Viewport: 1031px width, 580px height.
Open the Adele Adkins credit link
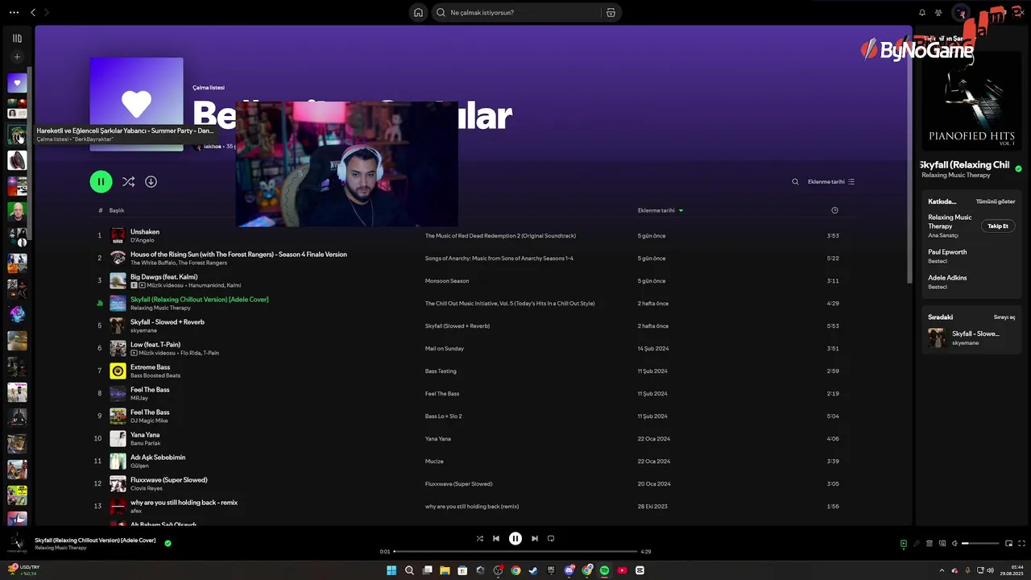(947, 278)
